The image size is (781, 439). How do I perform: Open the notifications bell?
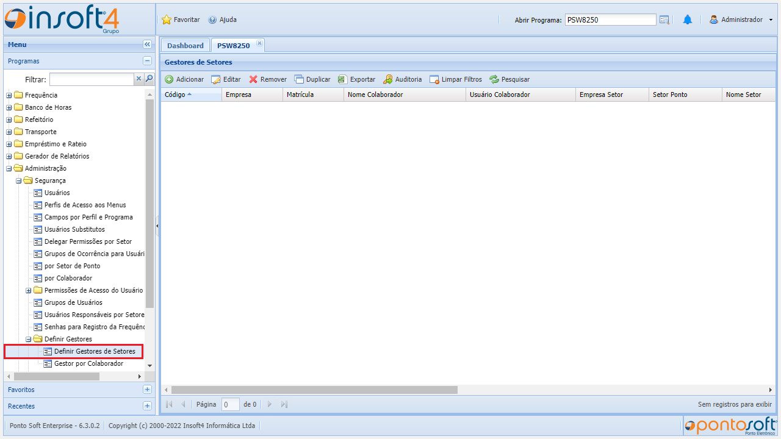pyautogui.click(x=687, y=20)
